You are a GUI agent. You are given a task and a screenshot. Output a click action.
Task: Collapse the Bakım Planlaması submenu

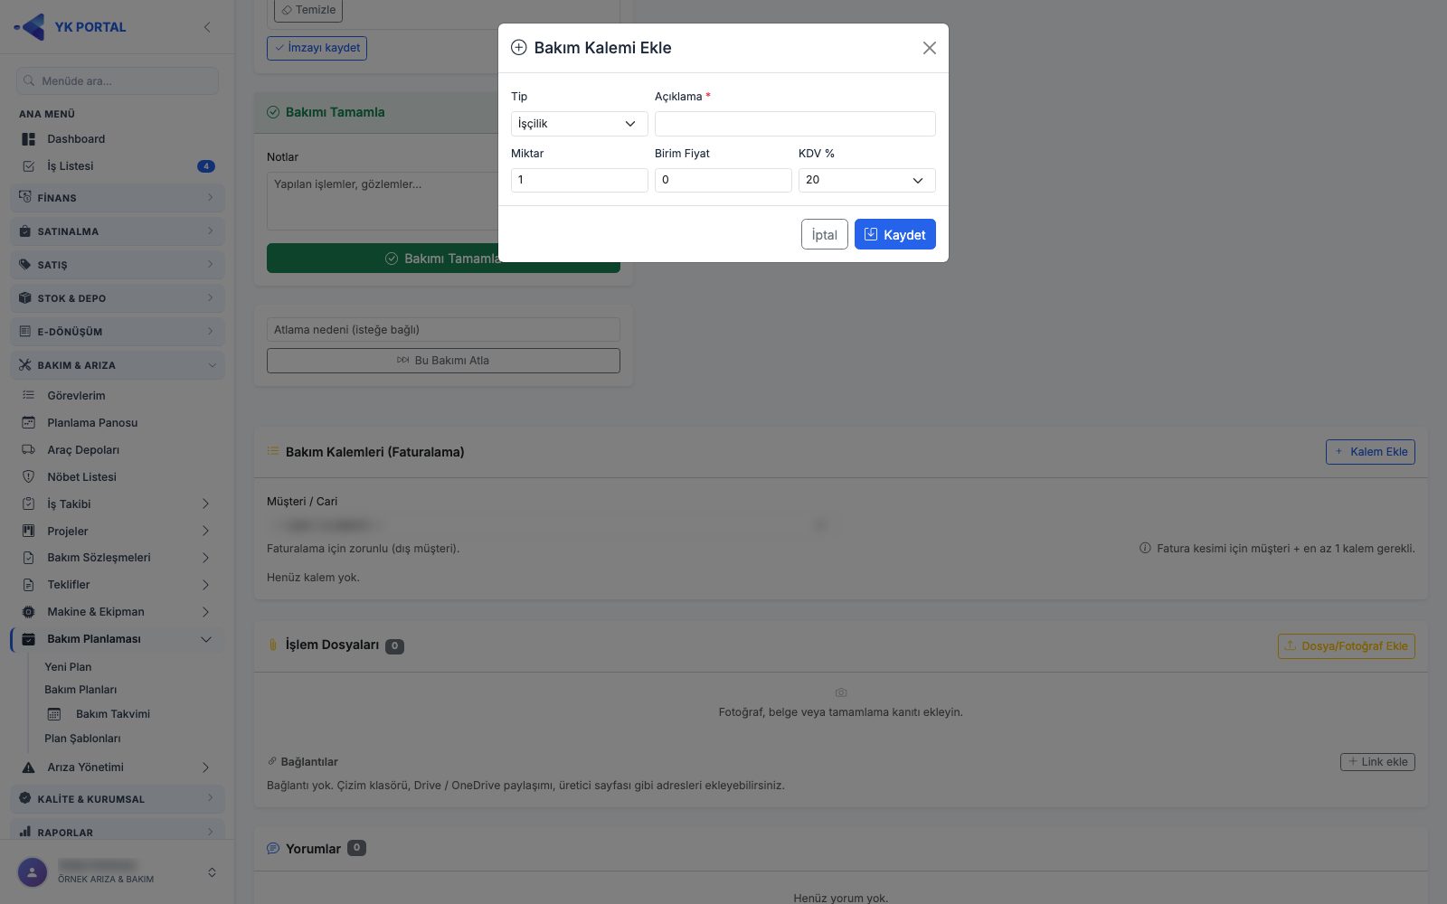point(206,639)
